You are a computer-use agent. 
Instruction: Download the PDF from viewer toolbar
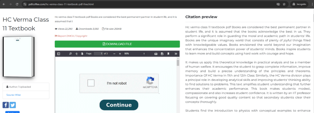162,54
